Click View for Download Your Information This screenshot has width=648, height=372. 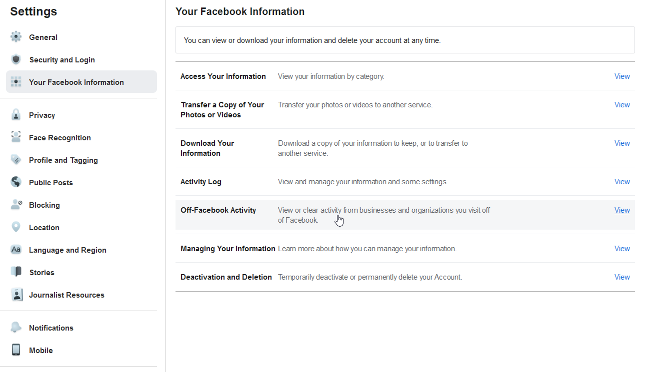622,143
